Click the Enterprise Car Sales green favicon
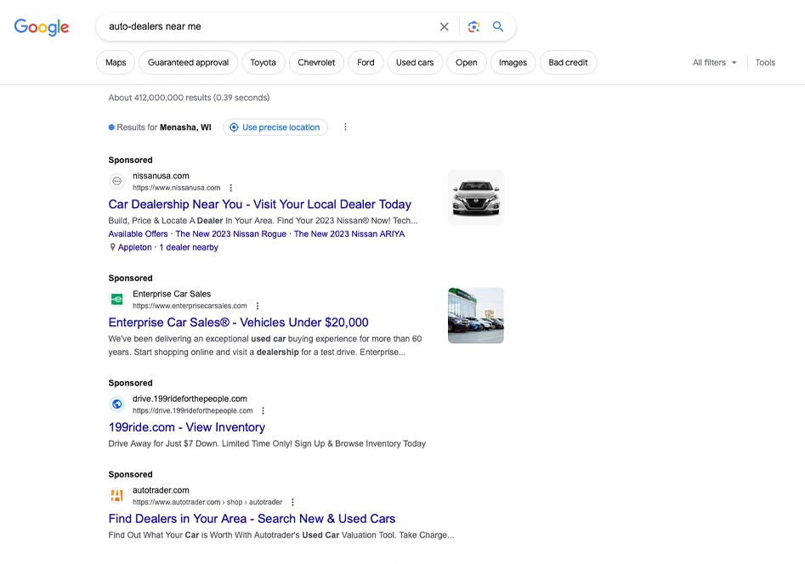 [117, 299]
